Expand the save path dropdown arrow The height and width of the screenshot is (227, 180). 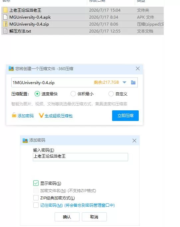[x=124, y=82]
